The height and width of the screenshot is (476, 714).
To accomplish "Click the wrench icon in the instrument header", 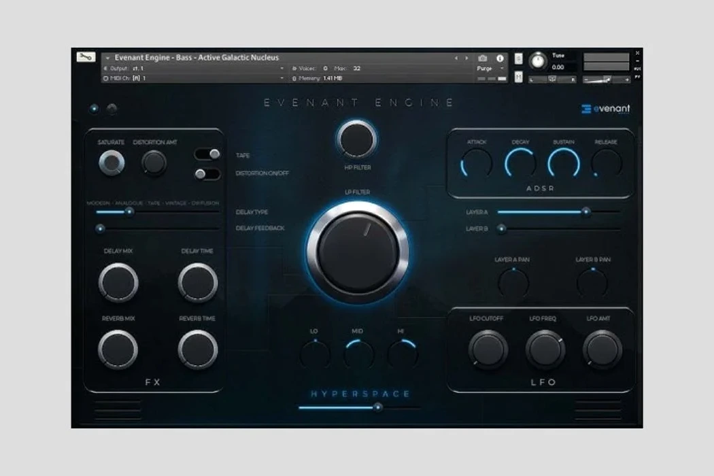I will pyautogui.click(x=86, y=58).
